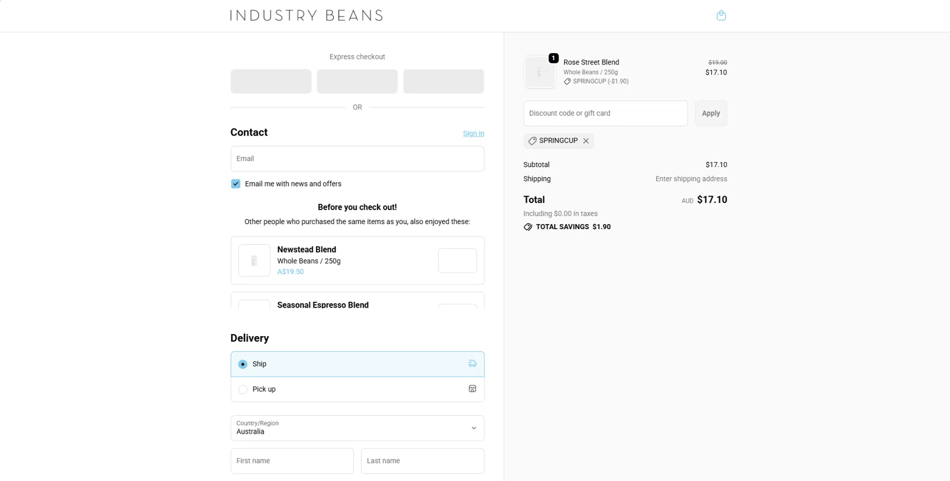Click the struck-through $19.00 price
The width and height of the screenshot is (950, 481).
click(x=718, y=63)
